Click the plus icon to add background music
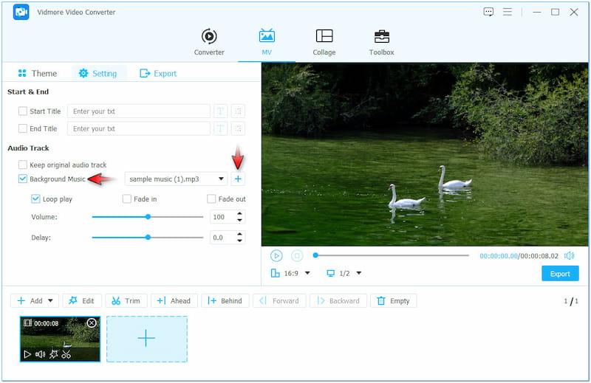The image size is (591, 383). [237, 179]
